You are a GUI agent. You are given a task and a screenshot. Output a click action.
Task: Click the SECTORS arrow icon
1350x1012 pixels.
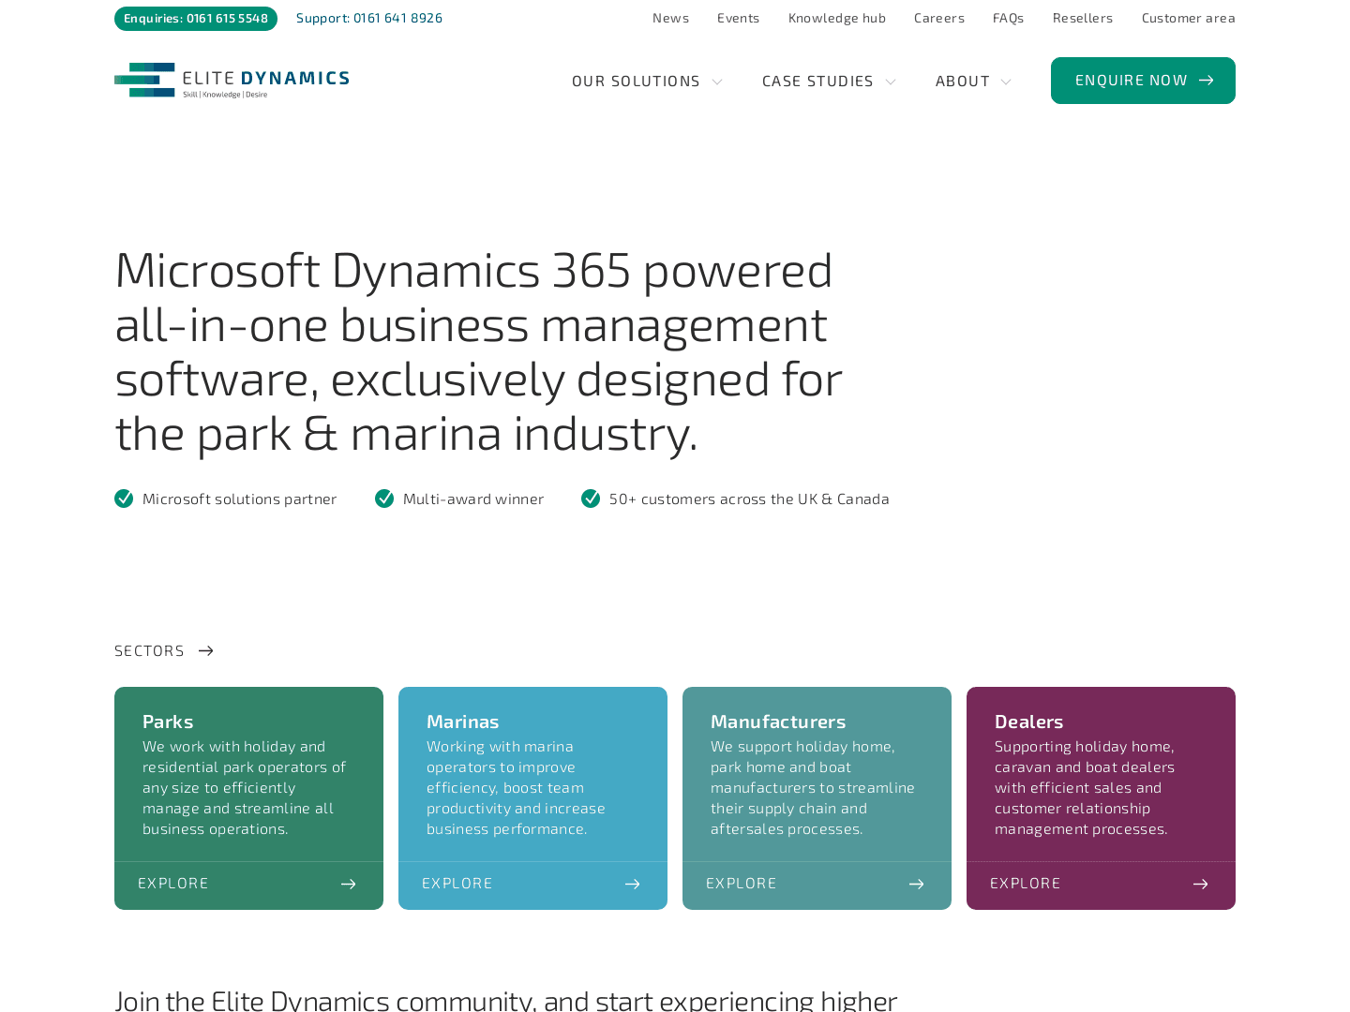tap(204, 650)
